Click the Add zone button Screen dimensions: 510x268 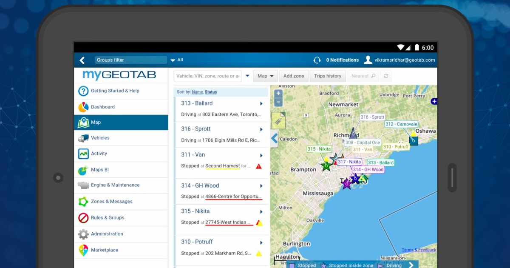294,76
